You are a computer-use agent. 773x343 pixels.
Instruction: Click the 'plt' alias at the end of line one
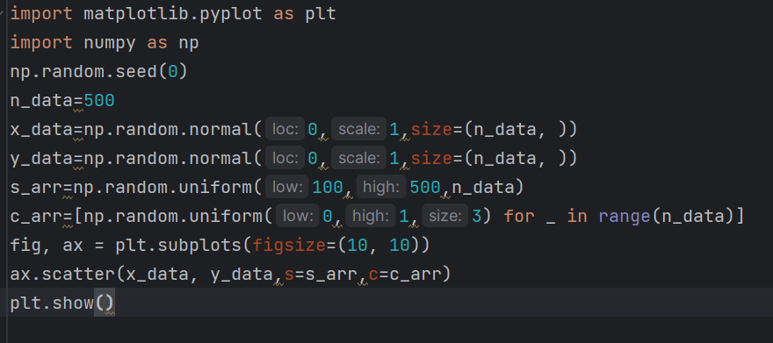click(x=321, y=14)
